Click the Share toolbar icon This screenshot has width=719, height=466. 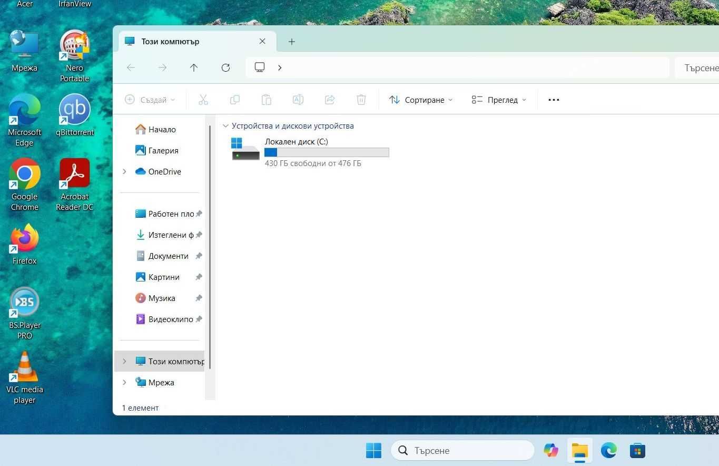pos(330,100)
